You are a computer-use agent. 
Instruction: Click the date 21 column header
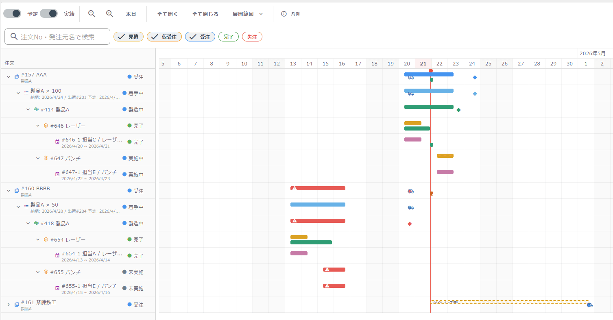coord(423,63)
